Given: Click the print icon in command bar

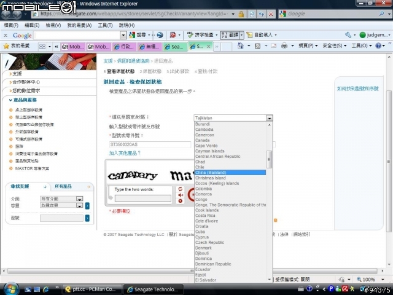Looking at the screenshot, I should click(x=284, y=46).
